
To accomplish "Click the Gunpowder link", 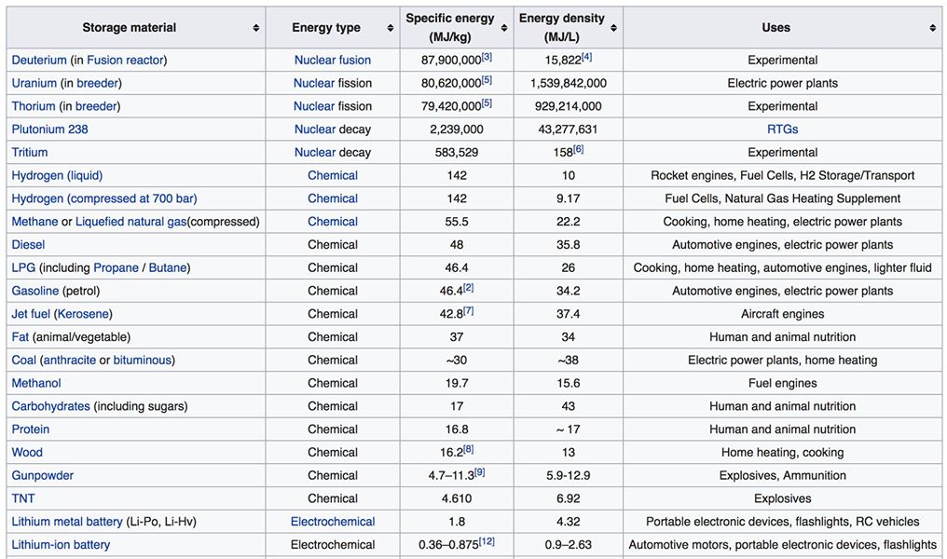I will click(x=42, y=476).
